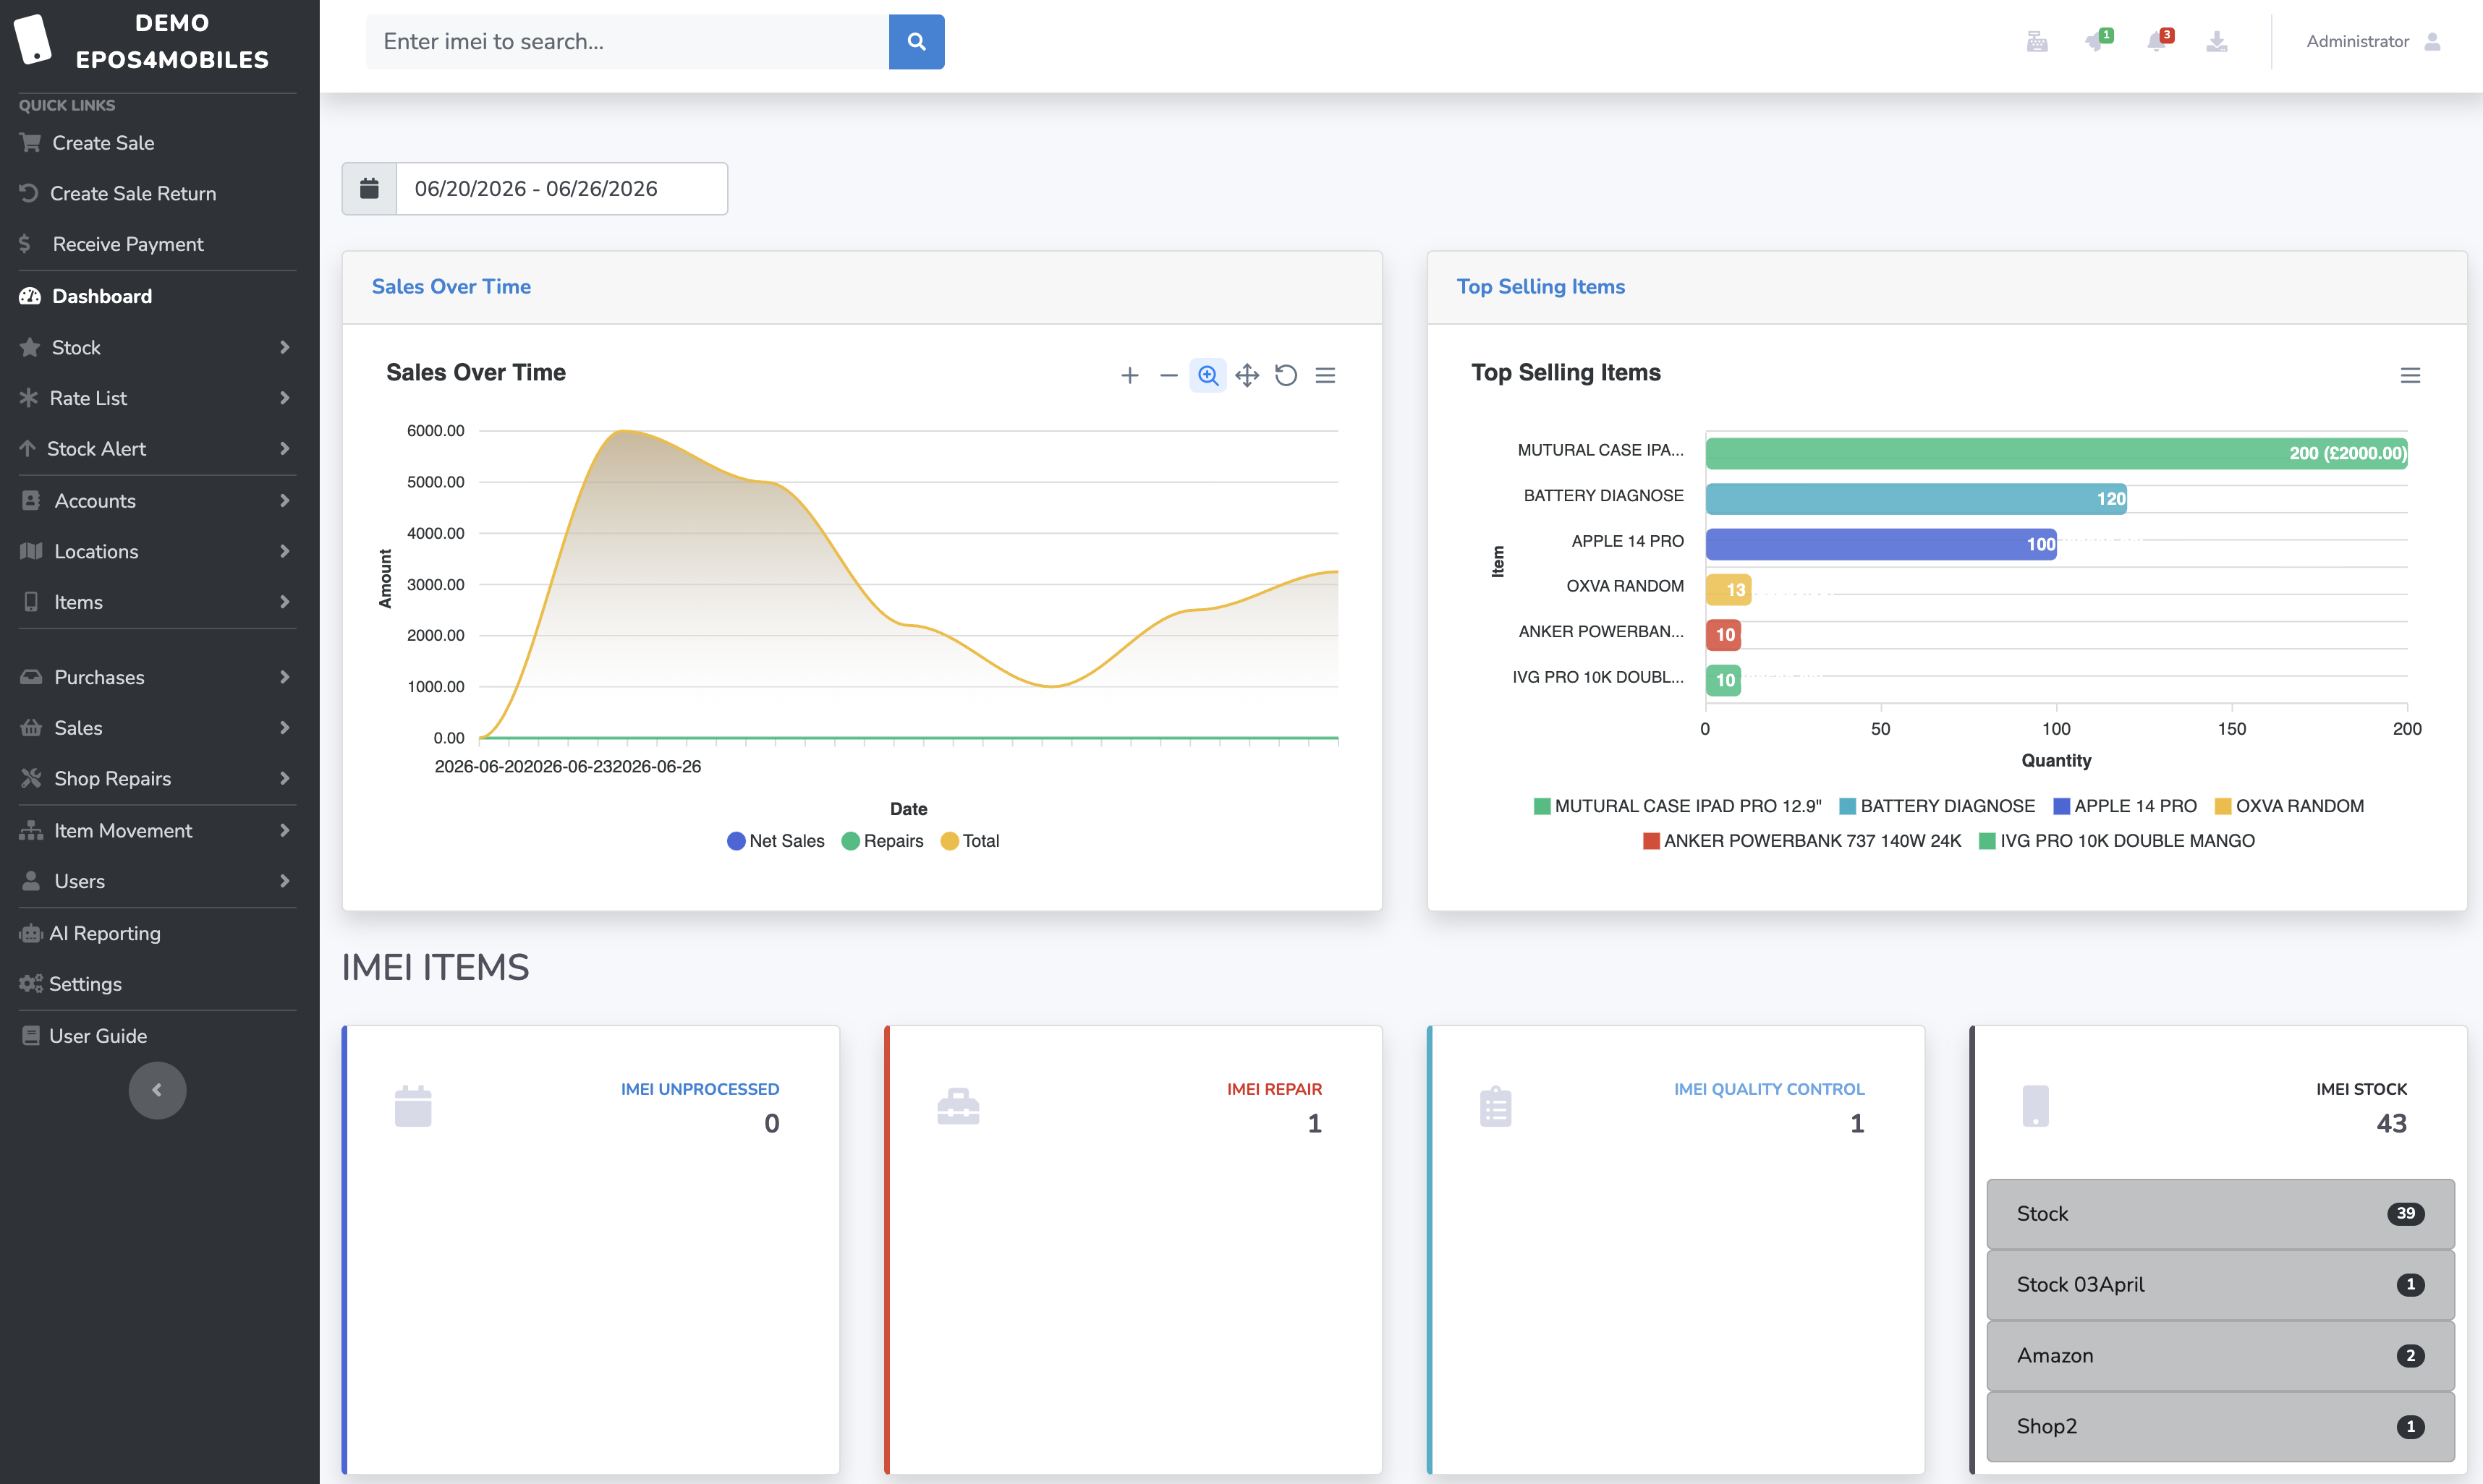Toggle Total series in chart legend
The image size is (2483, 1484).
pos(969,841)
